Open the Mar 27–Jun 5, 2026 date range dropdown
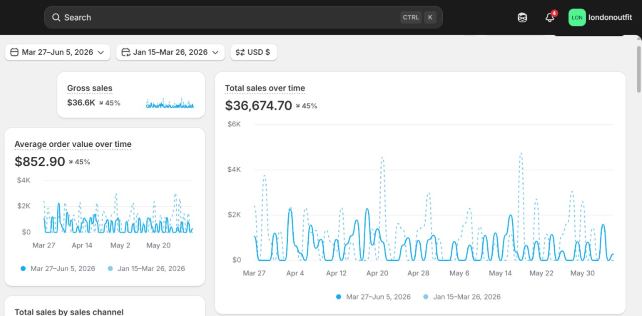This screenshot has height=316, width=642. pos(57,52)
